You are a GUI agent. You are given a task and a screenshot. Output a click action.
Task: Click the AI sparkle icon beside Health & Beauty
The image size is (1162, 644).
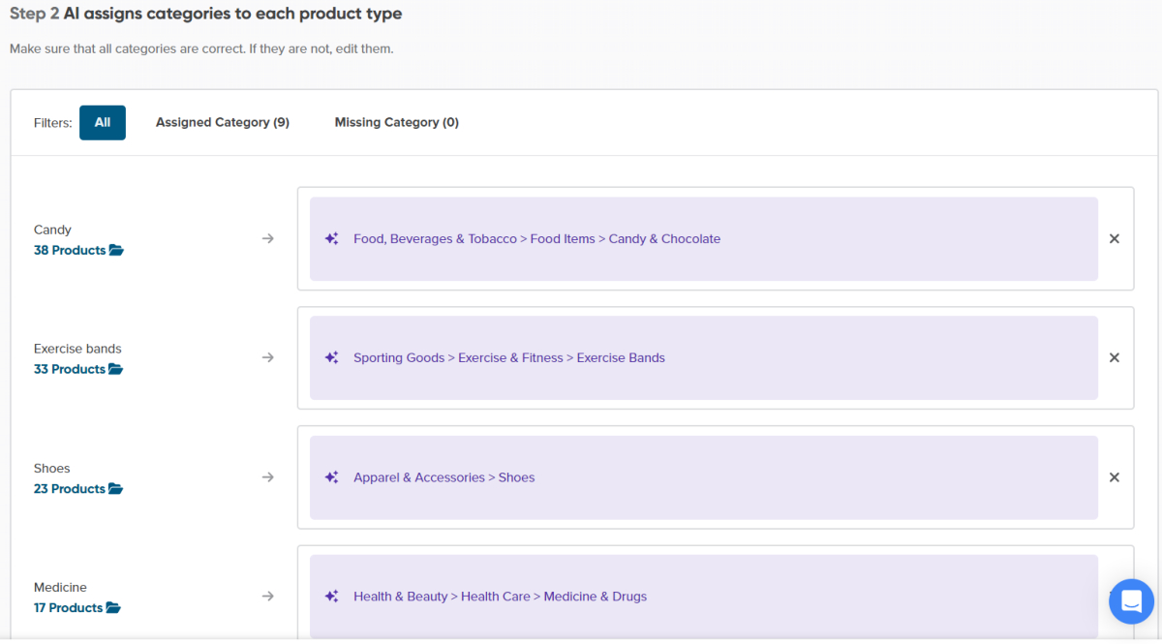coord(331,597)
